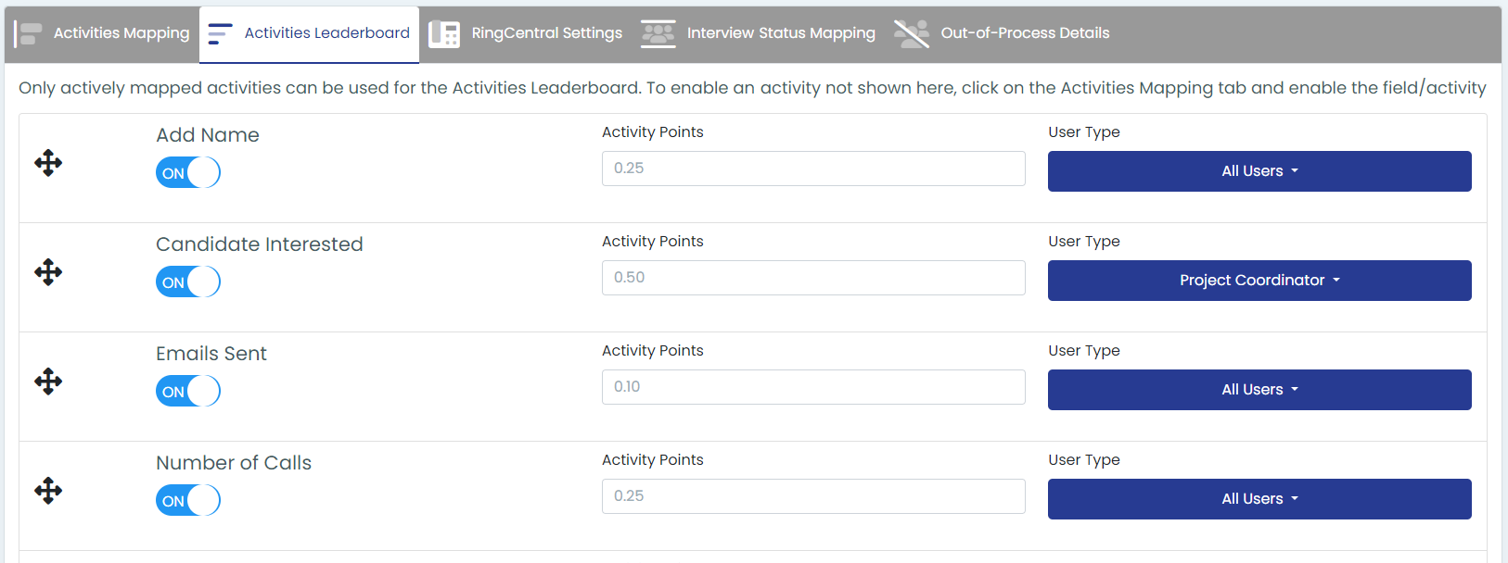Click the Out-of-Process Details crossed-out users icon
This screenshot has height=563, width=1508.
(x=912, y=34)
